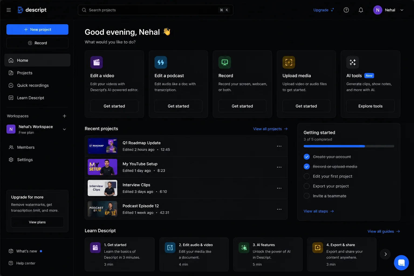Click Get started under Edit a podcast
Screen dimensions: 414x276
pos(178,106)
